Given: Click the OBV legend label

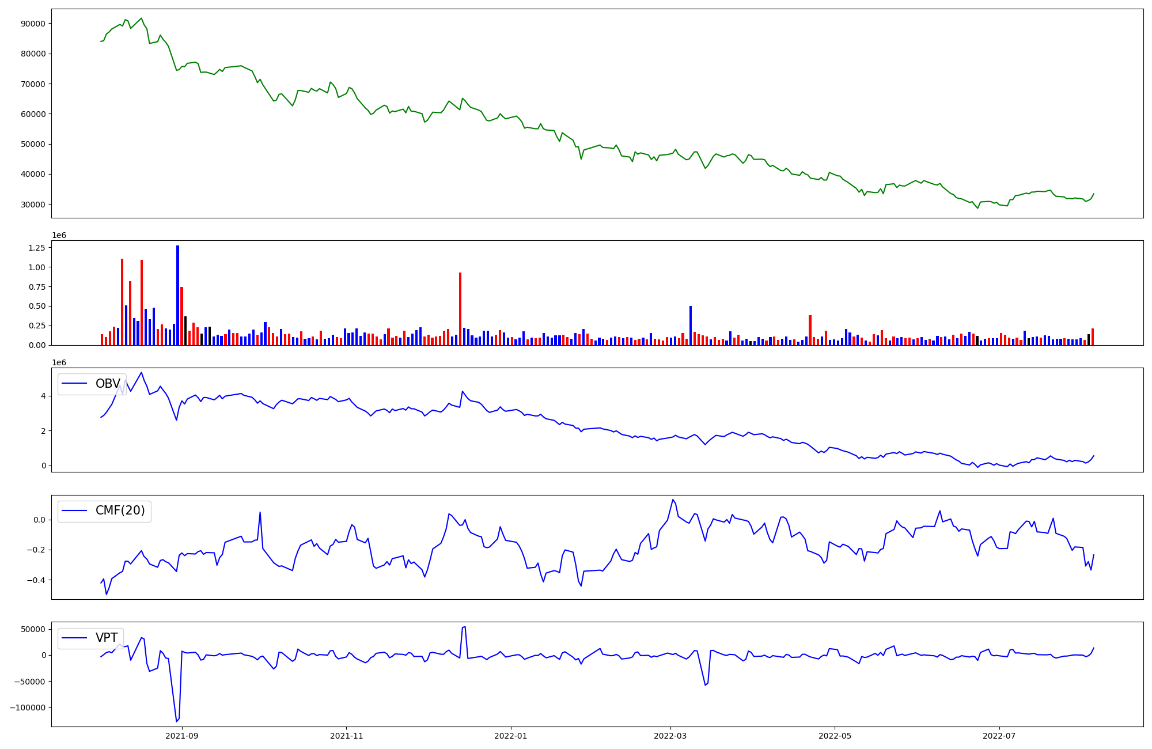Looking at the screenshot, I should [108, 384].
